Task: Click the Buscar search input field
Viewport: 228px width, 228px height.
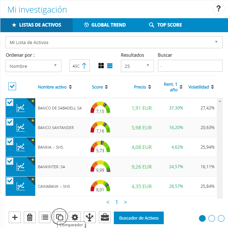Action: coord(190,66)
